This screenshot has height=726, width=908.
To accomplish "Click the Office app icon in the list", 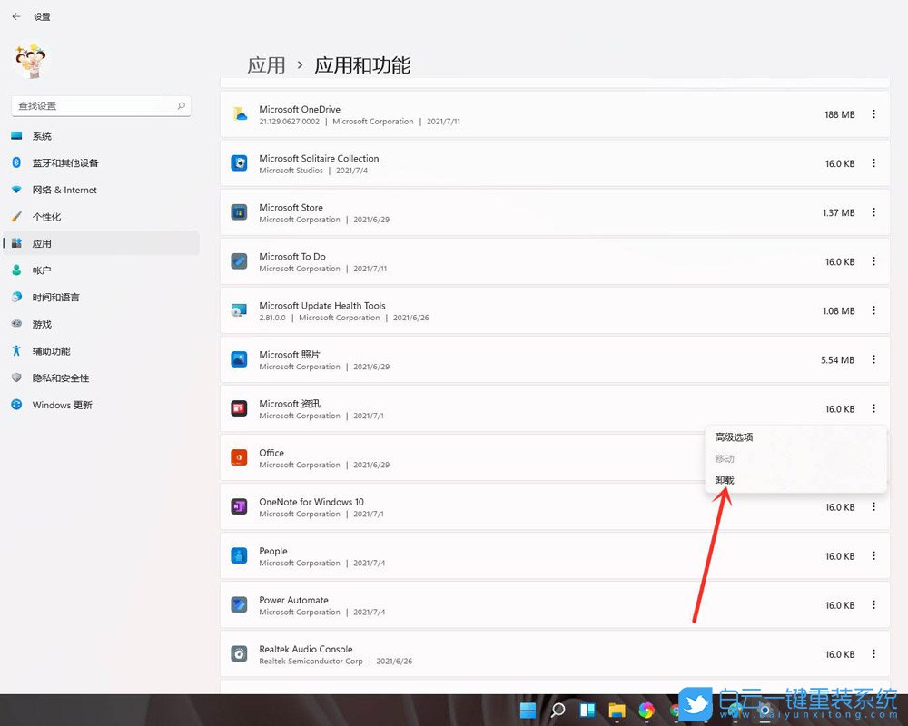I will (240, 458).
